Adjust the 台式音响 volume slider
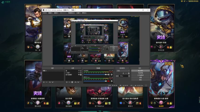This screenshot has width=200, height=112. point(95,75)
